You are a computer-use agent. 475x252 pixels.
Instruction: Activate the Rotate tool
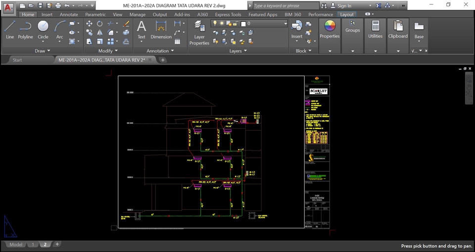click(99, 23)
